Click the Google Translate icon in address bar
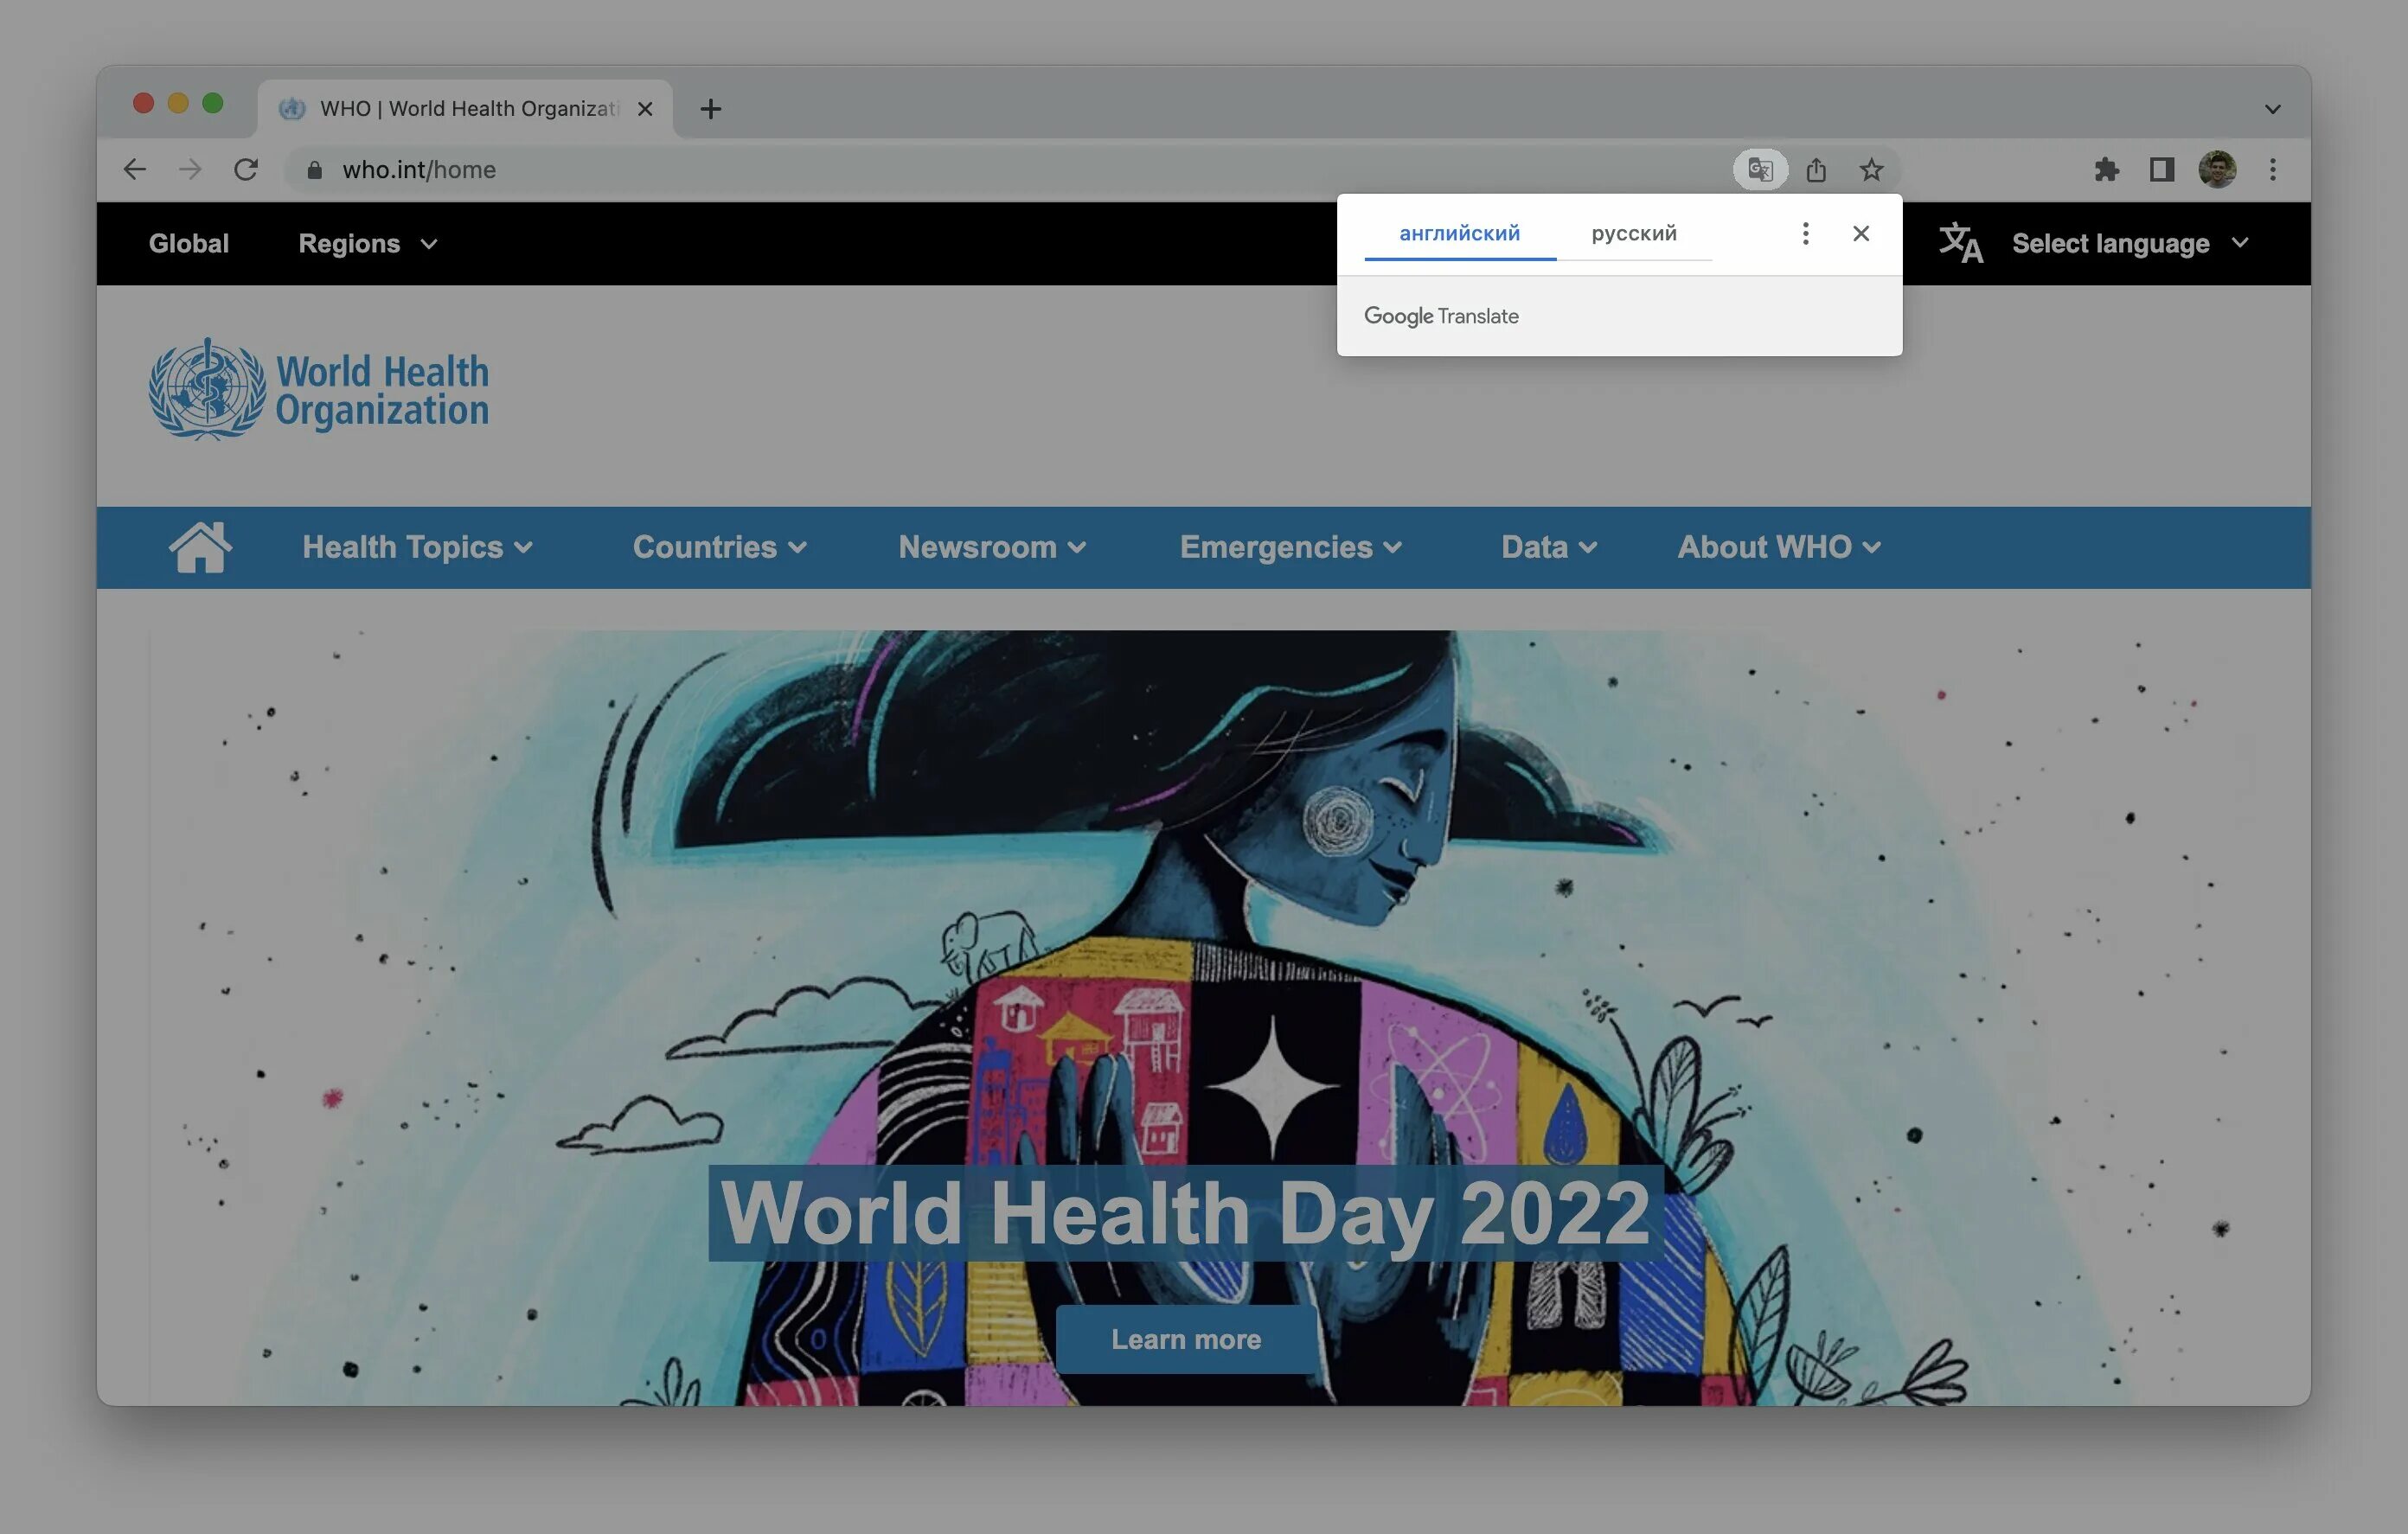Screen dimensions: 2408x1534 point(1758,169)
